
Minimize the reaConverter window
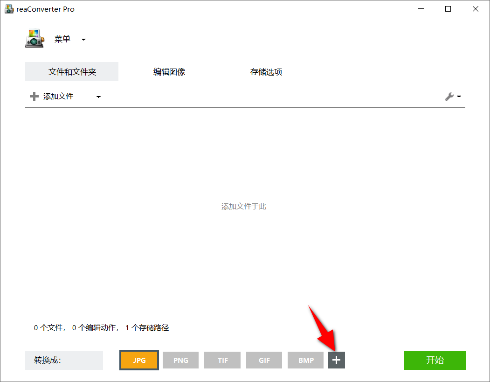(x=421, y=9)
